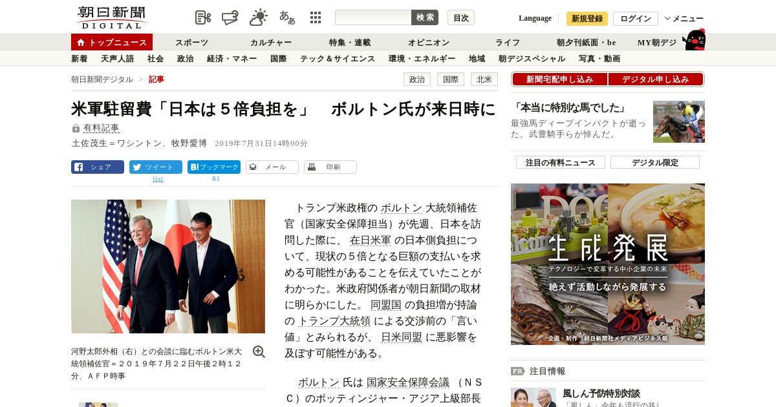Share article via Facebook シェア button

click(x=98, y=167)
